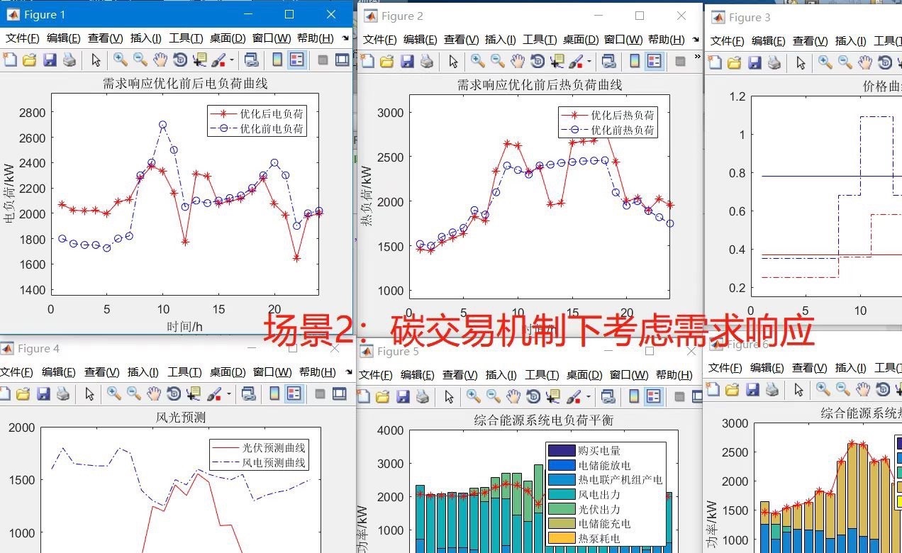Image resolution: width=902 pixels, height=553 pixels.
Task: Select Rotate 3D tool in Figure 1
Action: pos(180,60)
